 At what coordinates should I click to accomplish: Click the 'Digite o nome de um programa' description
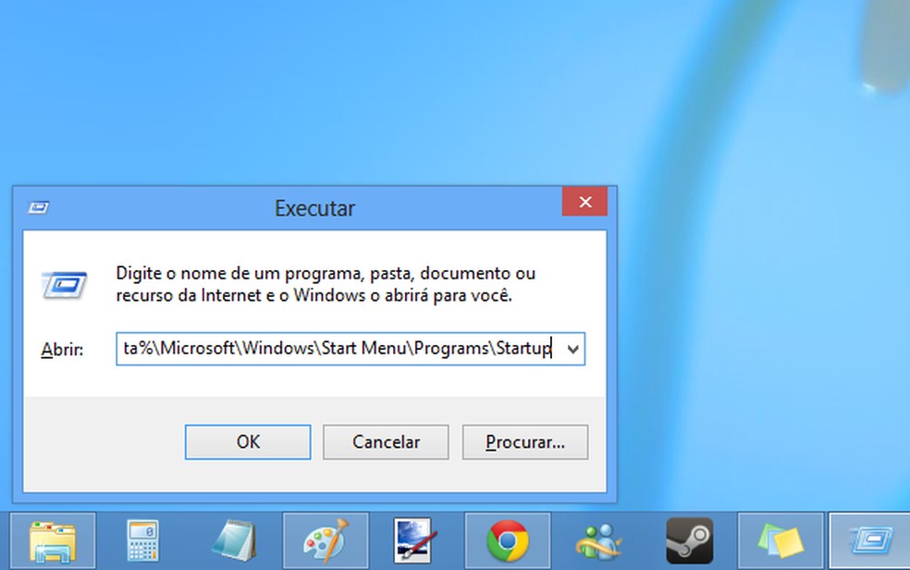click(326, 284)
